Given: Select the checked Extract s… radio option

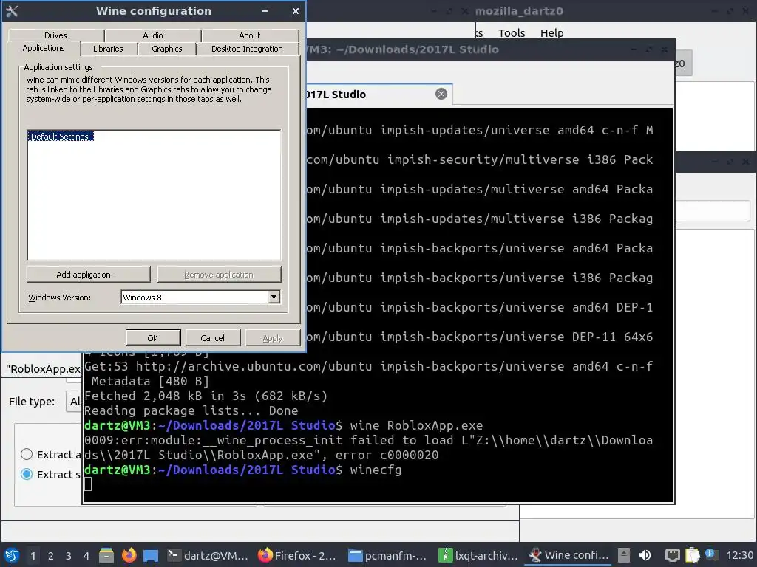Looking at the screenshot, I should click(27, 475).
